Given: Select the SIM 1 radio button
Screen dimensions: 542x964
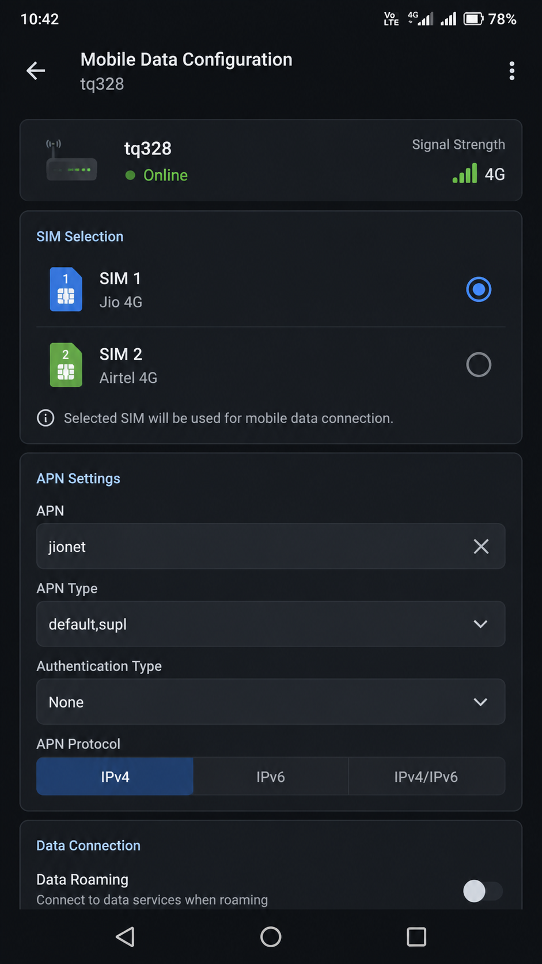Looking at the screenshot, I should [x=479, y=289].
